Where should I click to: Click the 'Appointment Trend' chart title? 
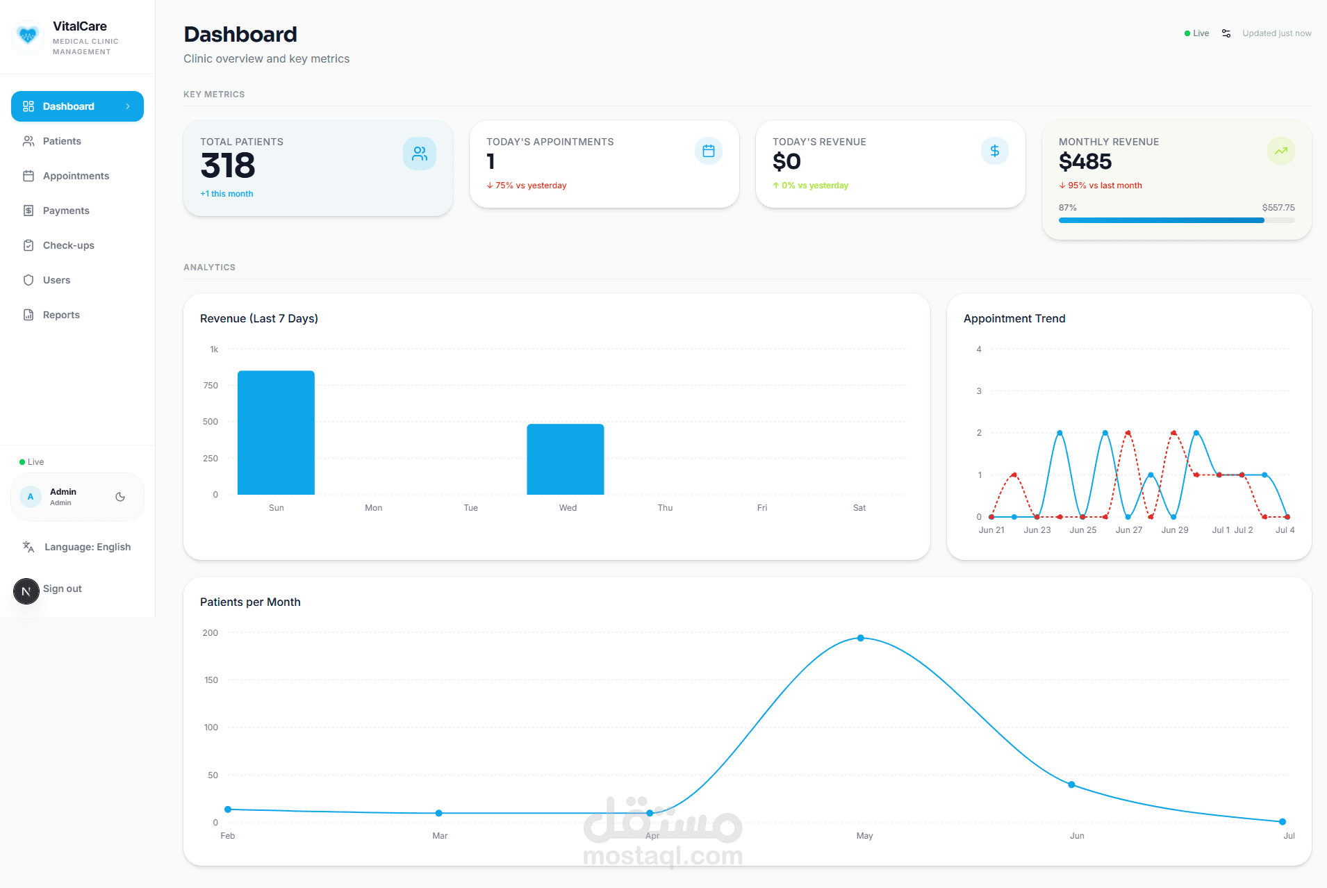(1014, 318)
